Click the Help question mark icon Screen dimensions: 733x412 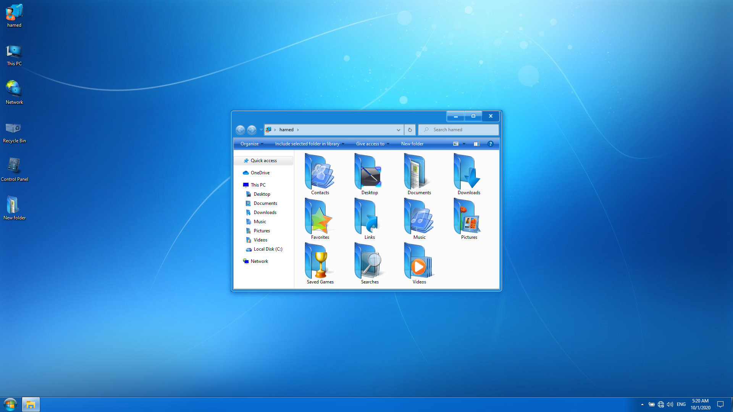[491, 144]
